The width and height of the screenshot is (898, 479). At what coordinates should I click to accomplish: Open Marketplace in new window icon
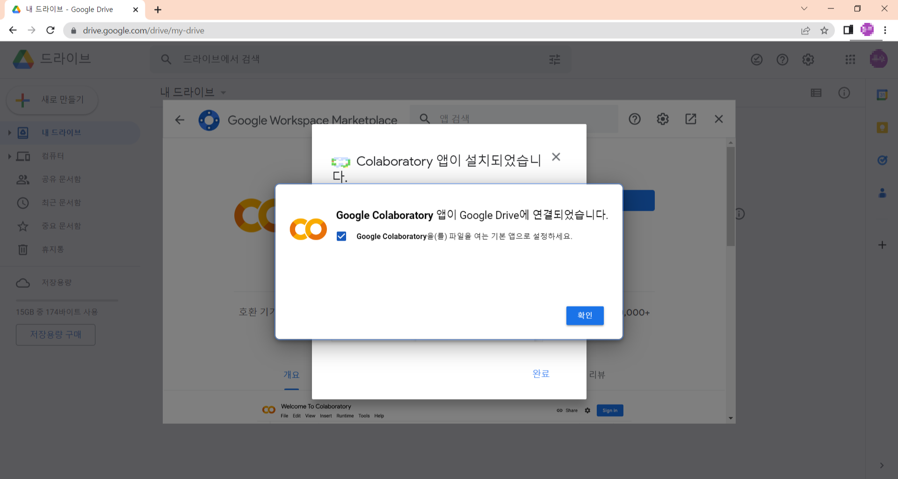click(x=691, y=119)
